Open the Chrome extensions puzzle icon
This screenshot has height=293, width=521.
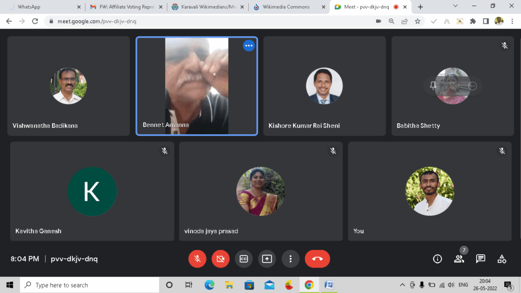(473, 21)
